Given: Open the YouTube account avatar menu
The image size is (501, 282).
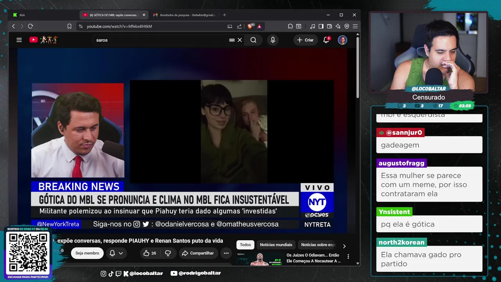Looking at the screenshot, I should point(342,40).
